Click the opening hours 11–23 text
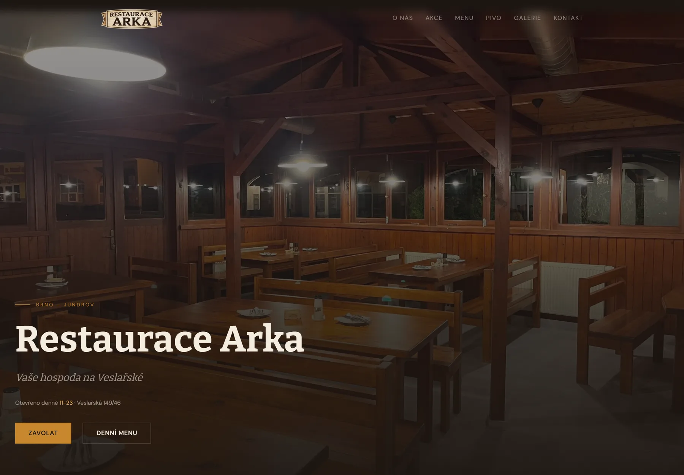This screenshot has width=684, height=475. click(66, 403)
